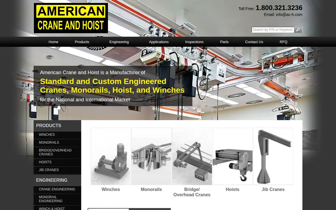Click the Bridge/ Overhead Cranes caption link
The image size is (336, 210).
pos(192,192)
